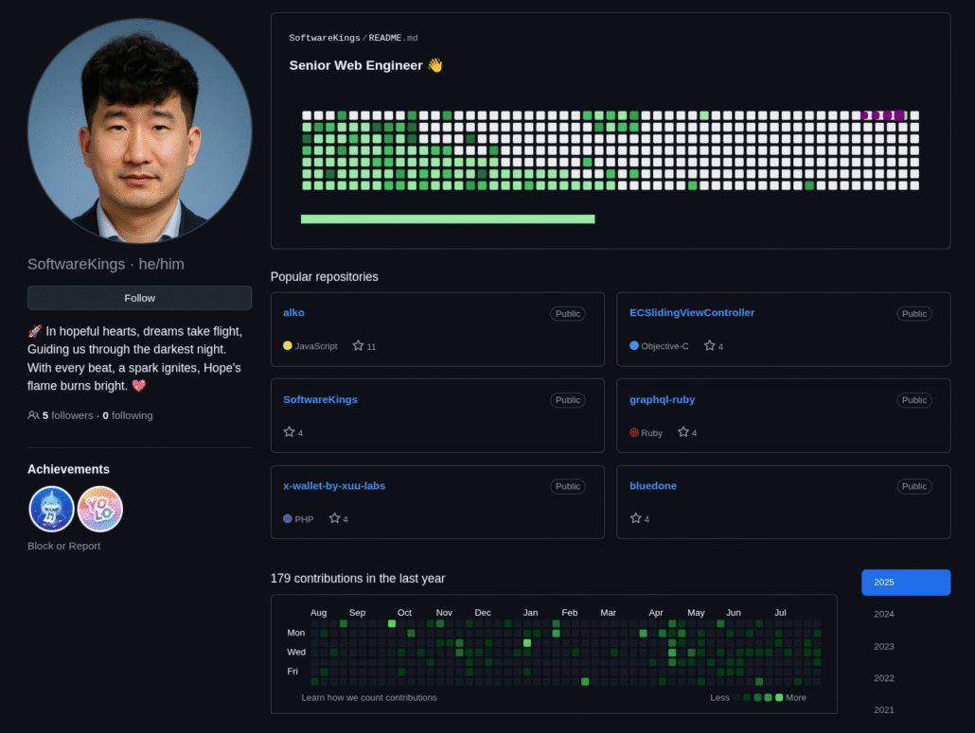The width and height of the screenshot is (975, 733).
Task: Open Block or Report link
Action: point(63,546)
